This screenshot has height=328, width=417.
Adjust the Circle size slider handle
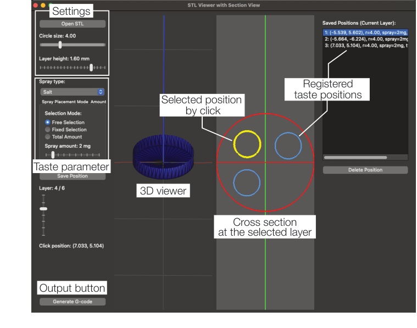tap(60, 45)
